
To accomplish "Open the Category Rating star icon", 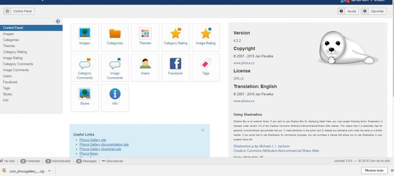I will pyautogui.click(x=176, y=37).
